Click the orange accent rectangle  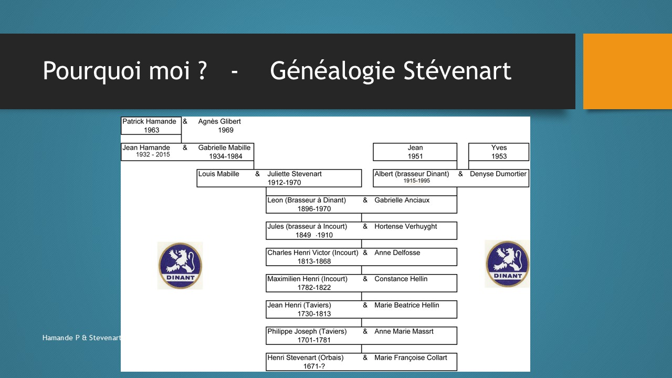(x=627, y=71)
